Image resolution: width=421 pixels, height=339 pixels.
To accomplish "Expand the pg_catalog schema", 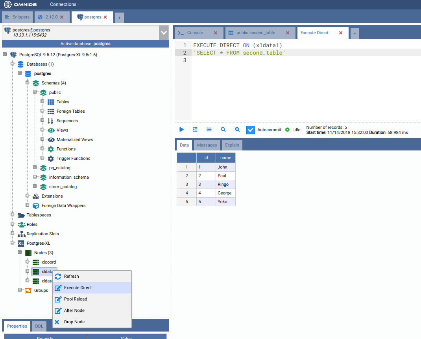I will [x=35, y=168].
